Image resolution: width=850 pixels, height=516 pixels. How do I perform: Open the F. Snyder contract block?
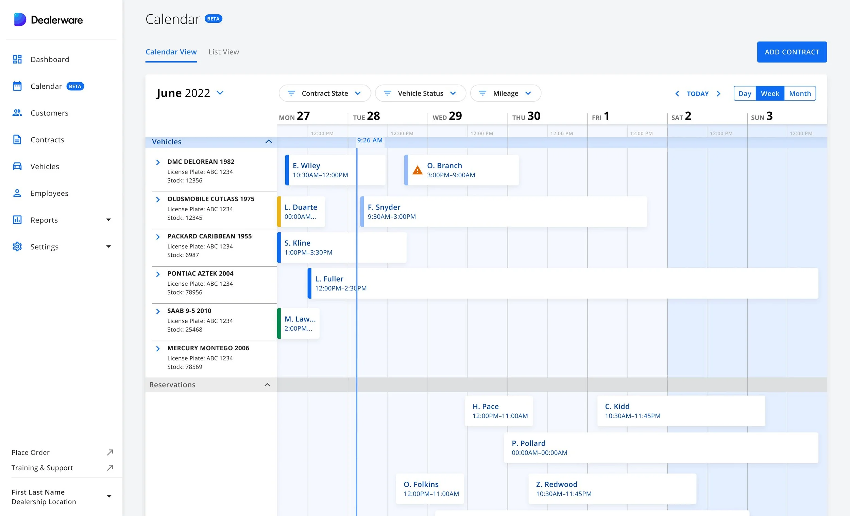click(504, 212)
